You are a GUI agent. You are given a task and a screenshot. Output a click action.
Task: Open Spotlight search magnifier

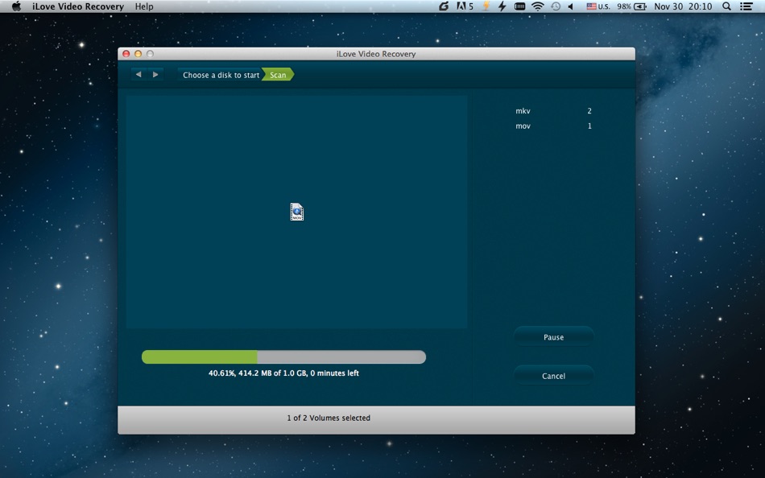(x=726, y=6)
